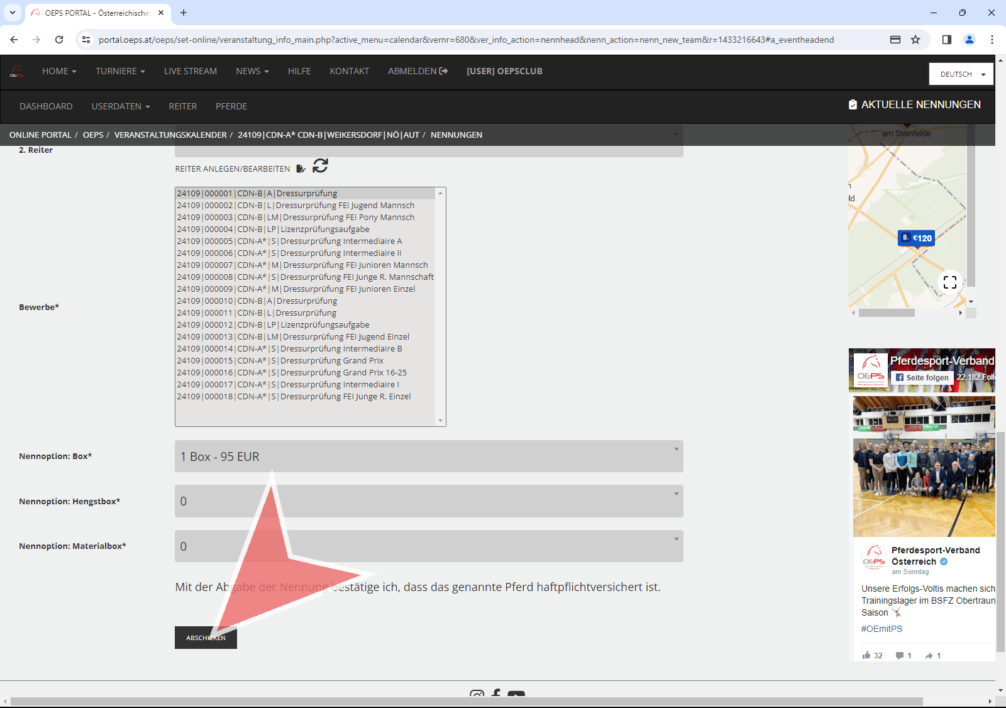
Task: Click the OEPS logo in navbar
Action: (x=17, y=72)
